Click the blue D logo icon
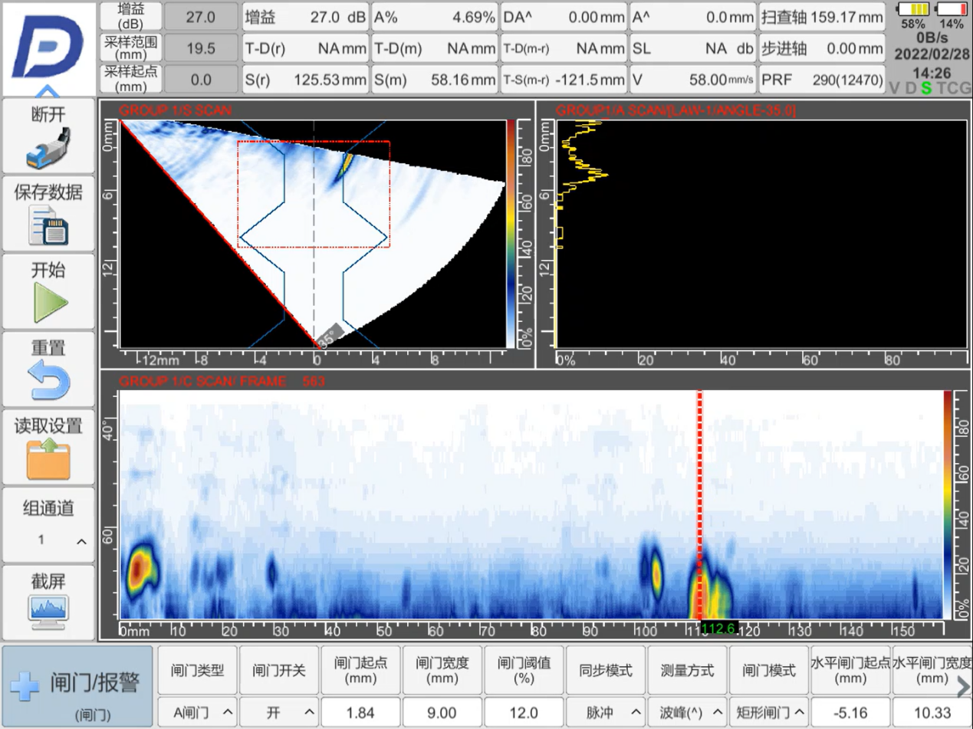The width and height of the screenshot is (973, 729). (x=48, y=46)
